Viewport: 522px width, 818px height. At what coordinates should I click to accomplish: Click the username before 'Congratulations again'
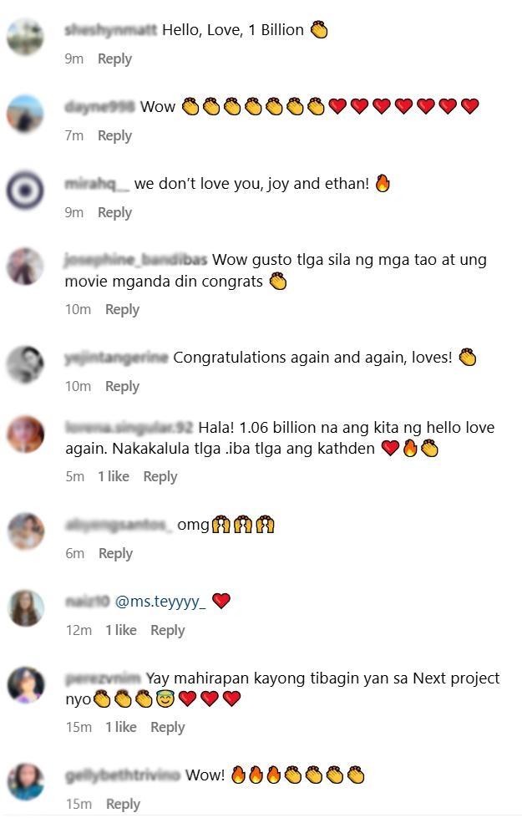(116, 358)
